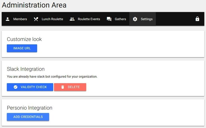Click the checkmark circle icon on Validity Check

click(x=15, y=87)
